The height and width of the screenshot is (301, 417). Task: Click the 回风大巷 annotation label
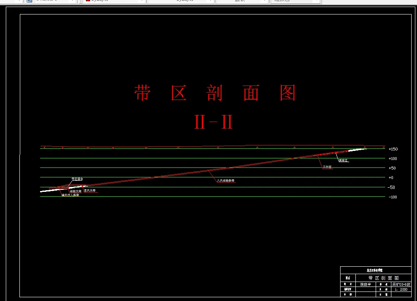point(90,191)
